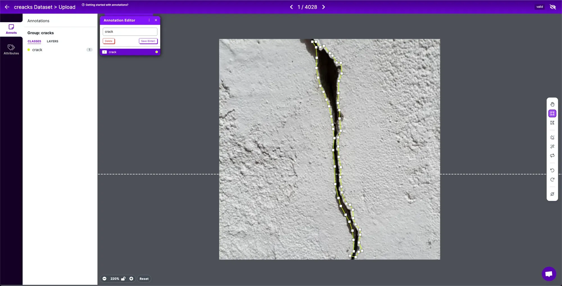Zoom in with the plus button
Viewport: 562px width, 286px height.
[x=131, y=279]
